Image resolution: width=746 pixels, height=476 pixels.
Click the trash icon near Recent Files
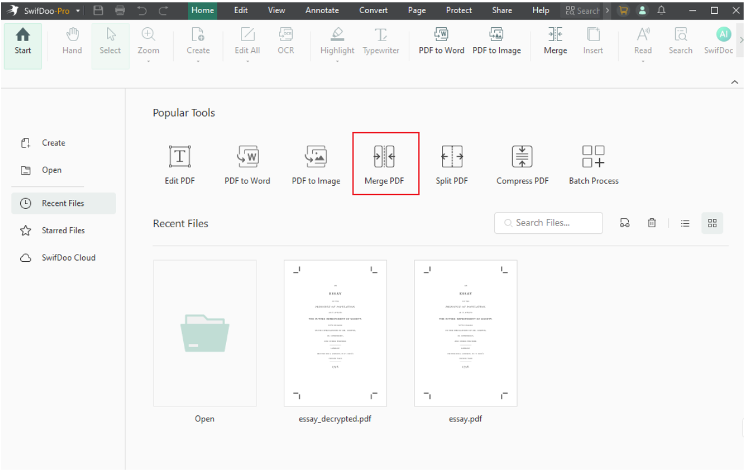point(652,223)
